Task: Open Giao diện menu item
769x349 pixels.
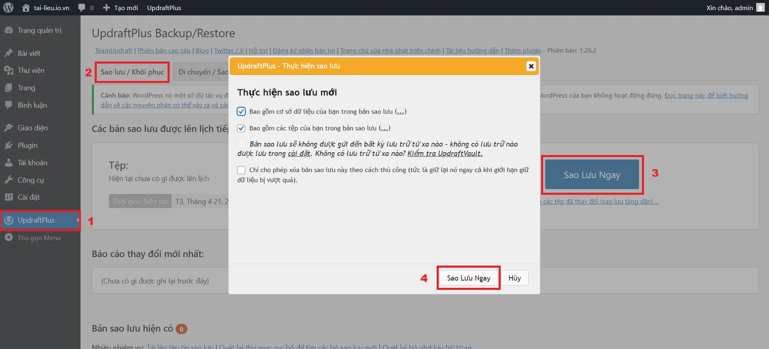Action: coord(33,128)
